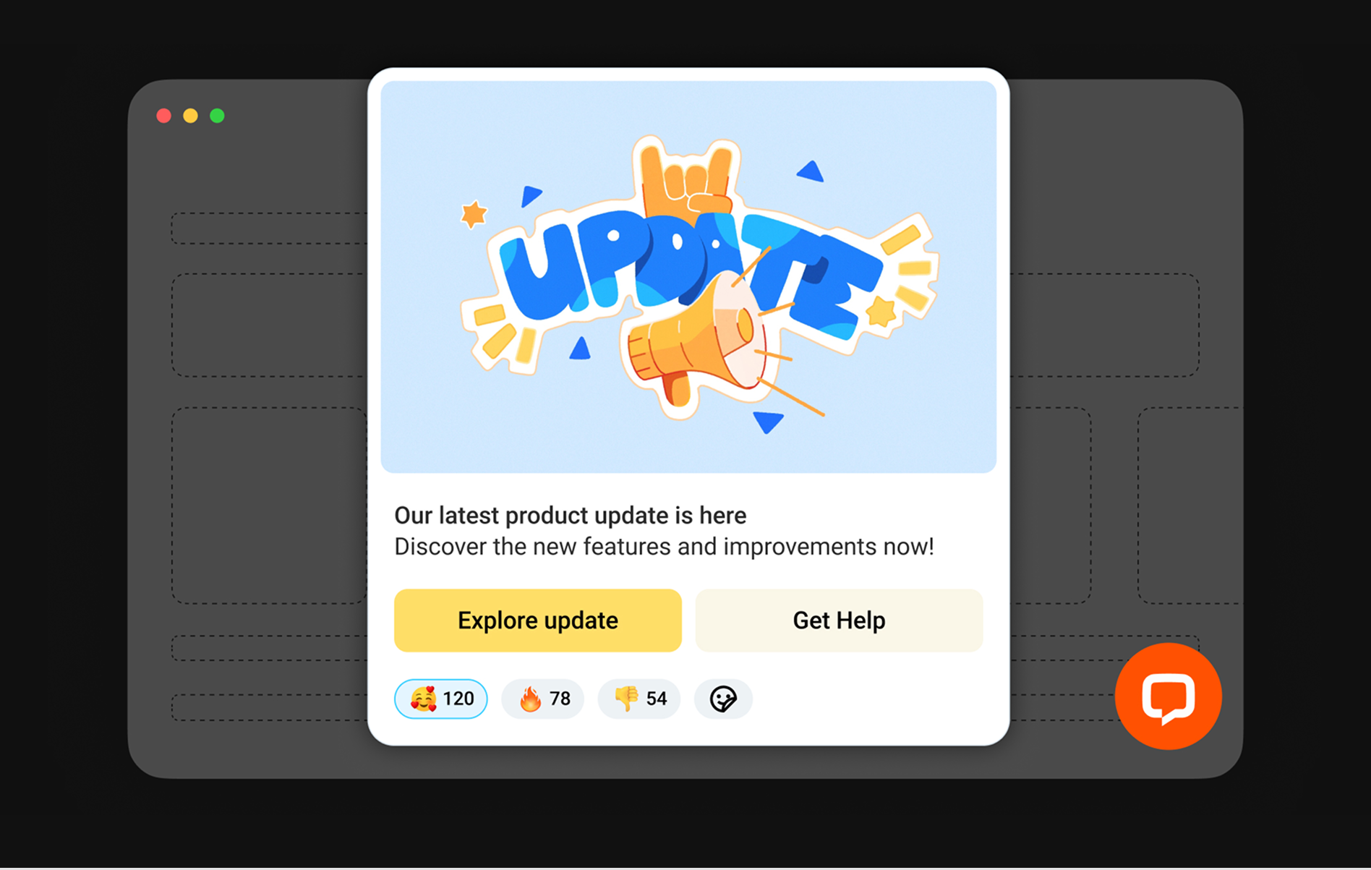Image resolution: width=1371 pixels, height=870 pixels.
Task: Click the UPDATE banner illustration
Action: [688, 277]
